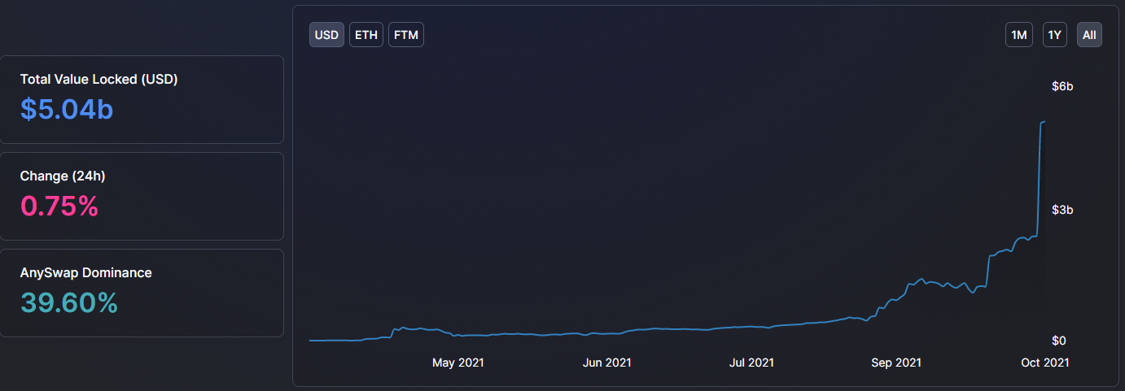Select the All time range

point(1089,35)
